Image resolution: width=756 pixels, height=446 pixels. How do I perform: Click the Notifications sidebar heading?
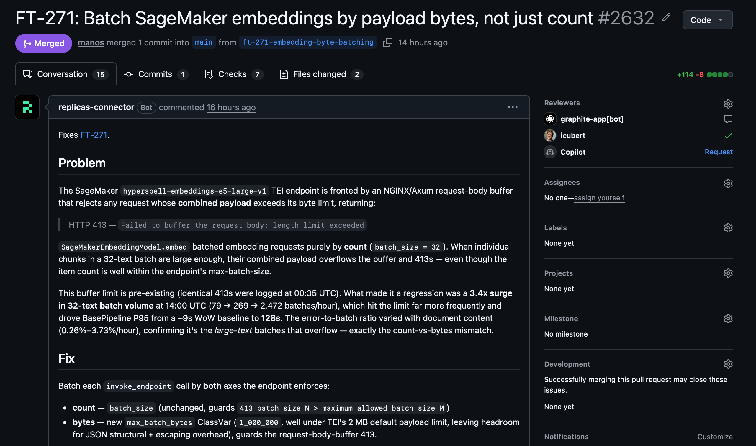[566, 437]
